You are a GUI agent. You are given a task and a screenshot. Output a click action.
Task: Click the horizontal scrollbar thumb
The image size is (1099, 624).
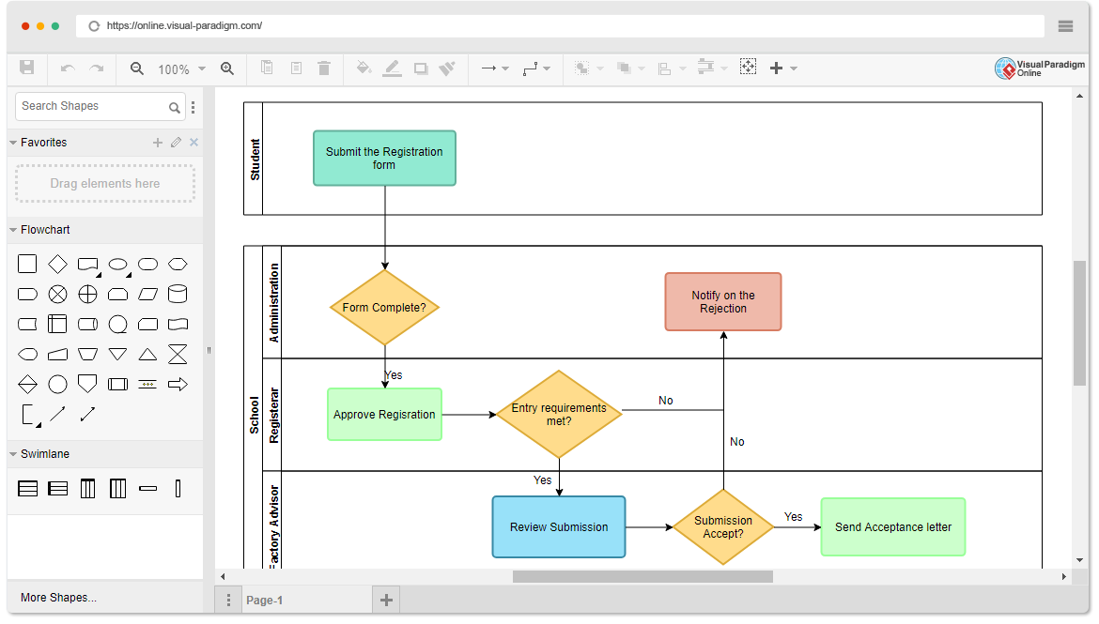tap(642, 576)
